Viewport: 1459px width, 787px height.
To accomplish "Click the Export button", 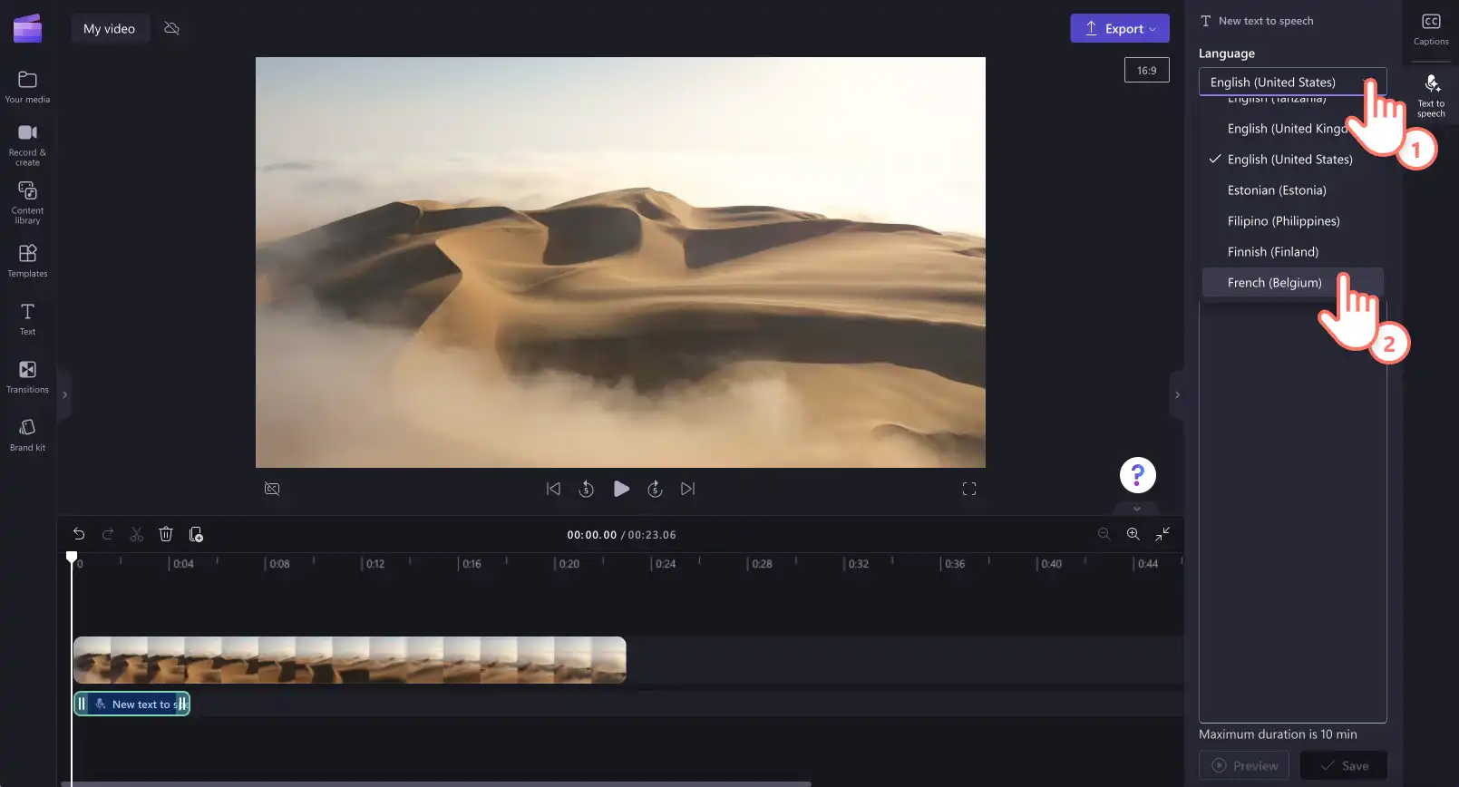I will [1119, 28].
